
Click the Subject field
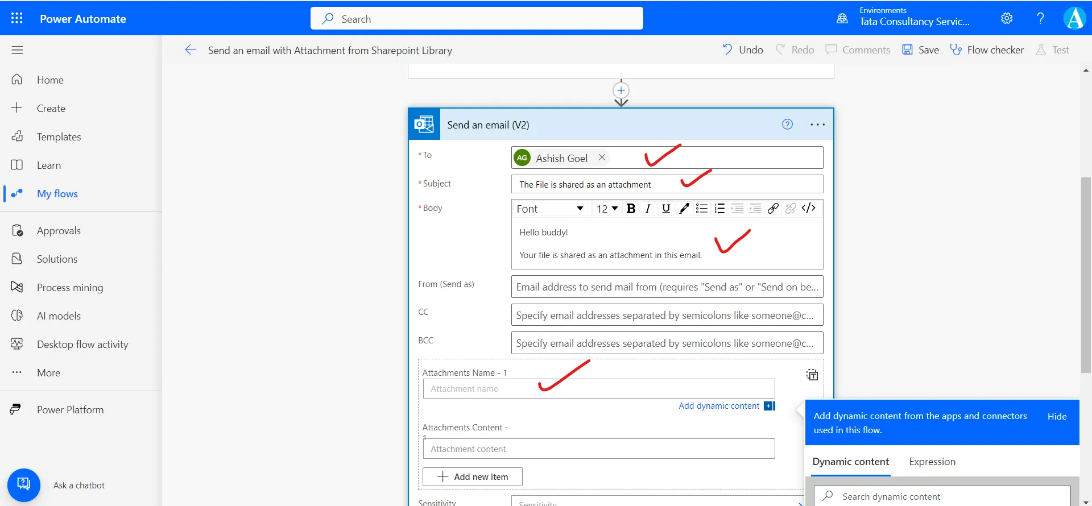[x=667, y=184]
